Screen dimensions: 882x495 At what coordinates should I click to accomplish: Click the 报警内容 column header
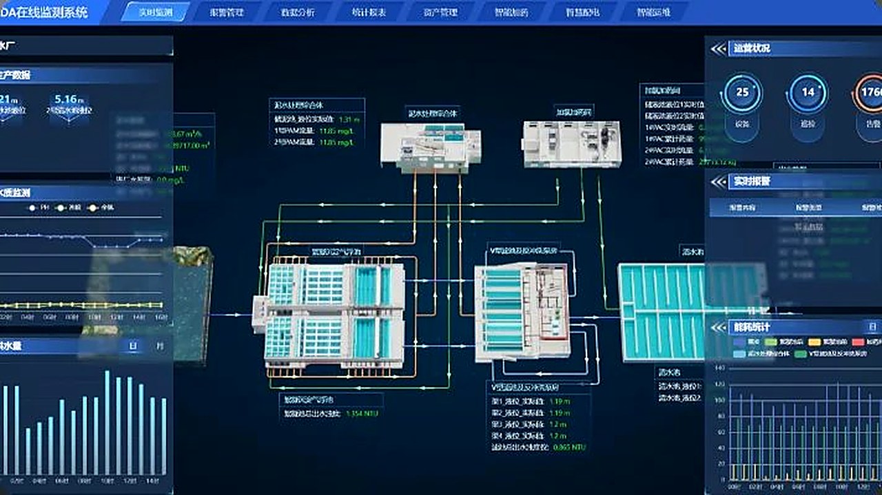742,207
